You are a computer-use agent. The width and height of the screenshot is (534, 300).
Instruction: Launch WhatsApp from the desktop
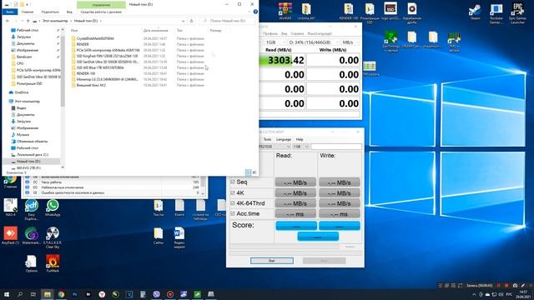[53, 208]
